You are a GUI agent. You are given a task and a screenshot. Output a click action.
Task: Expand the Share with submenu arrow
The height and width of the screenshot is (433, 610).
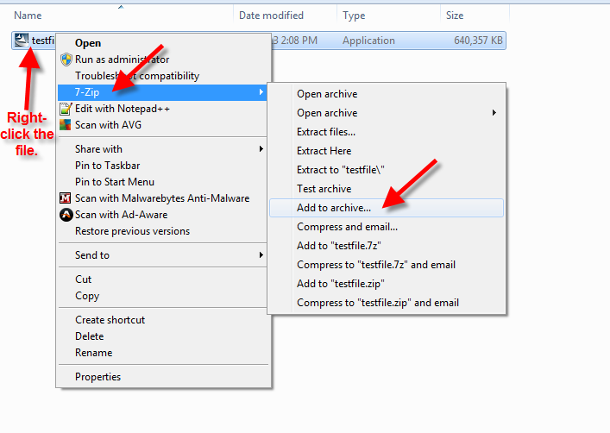(x=261, y=149)
